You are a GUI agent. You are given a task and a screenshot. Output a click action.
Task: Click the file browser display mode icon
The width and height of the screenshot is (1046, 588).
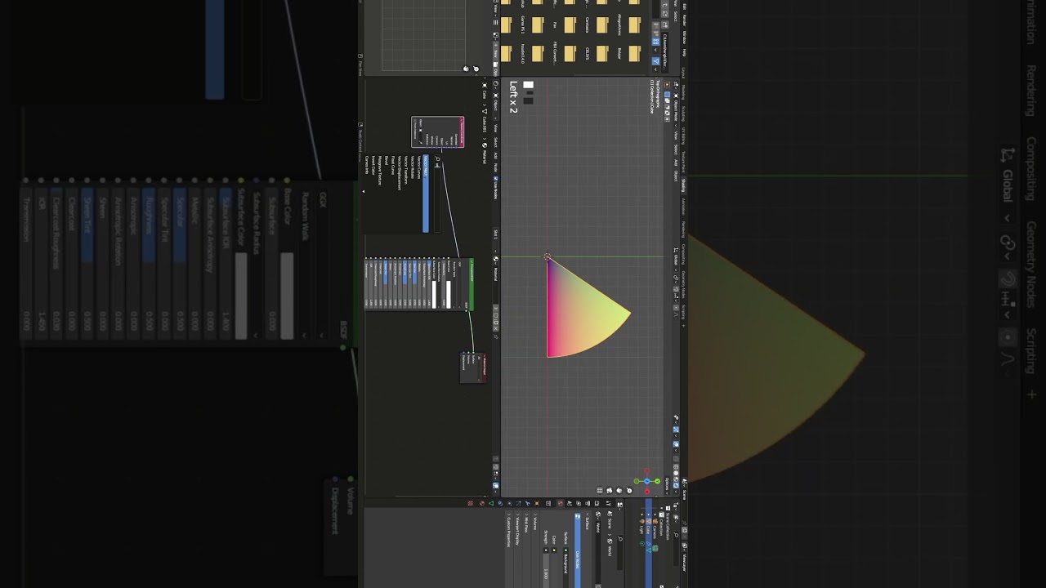[655, 41]
